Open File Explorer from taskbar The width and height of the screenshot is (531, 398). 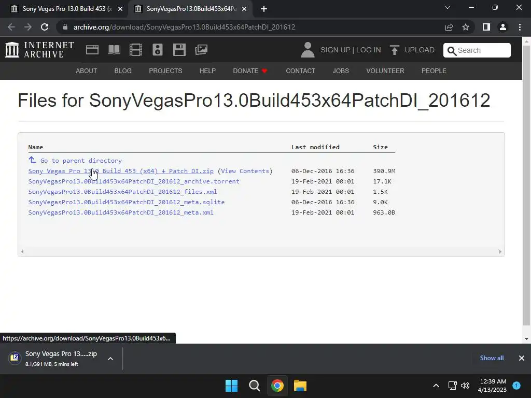[x=300, y=386]
